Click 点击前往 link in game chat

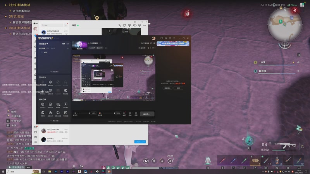point(29,148)
